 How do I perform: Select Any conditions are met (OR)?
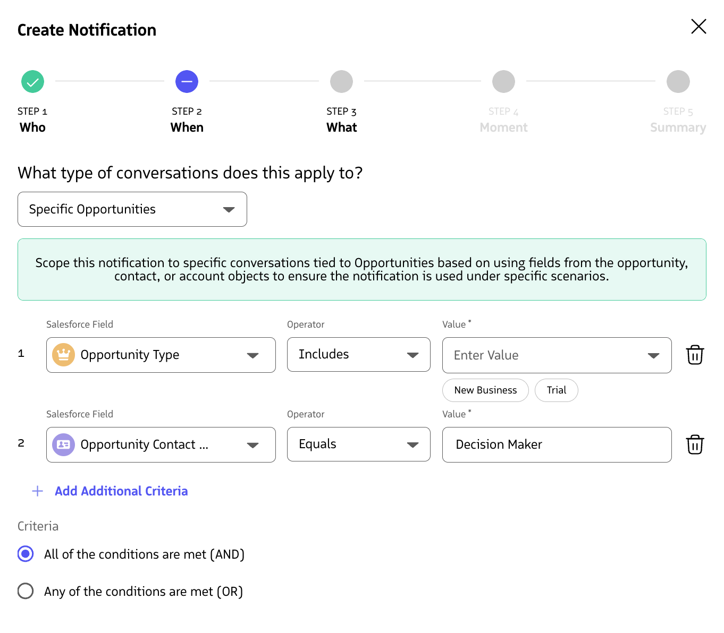pos(26,591)
